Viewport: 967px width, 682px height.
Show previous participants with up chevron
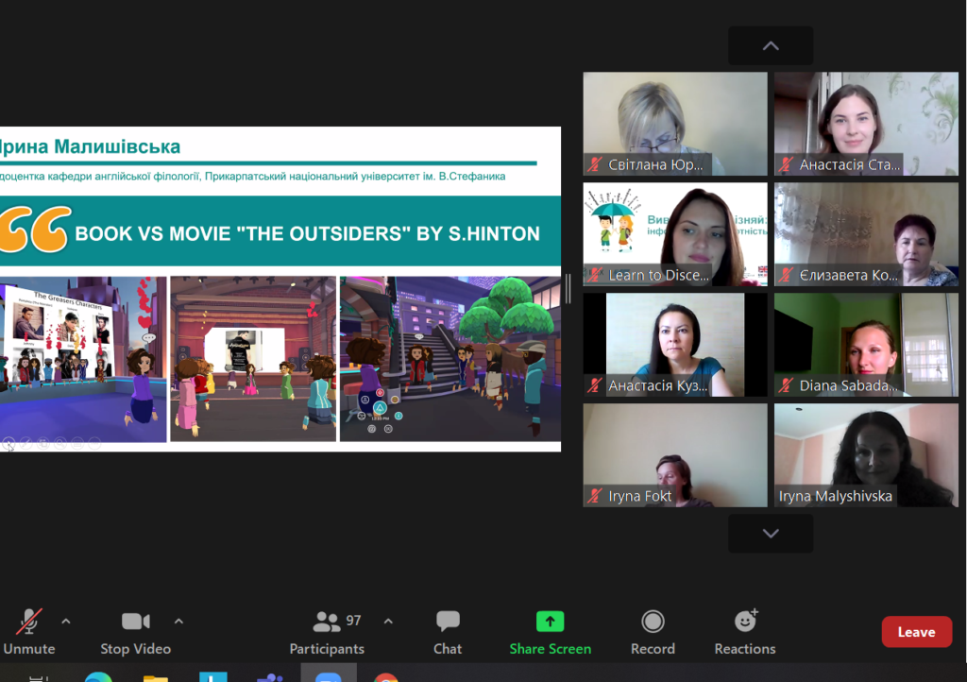771,45
